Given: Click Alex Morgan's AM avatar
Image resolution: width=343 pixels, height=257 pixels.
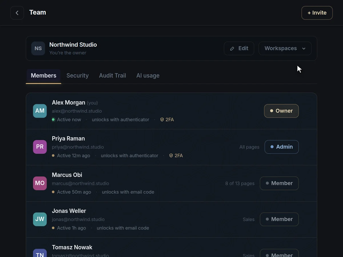Looking at the screenshot, I should [40, 111].
